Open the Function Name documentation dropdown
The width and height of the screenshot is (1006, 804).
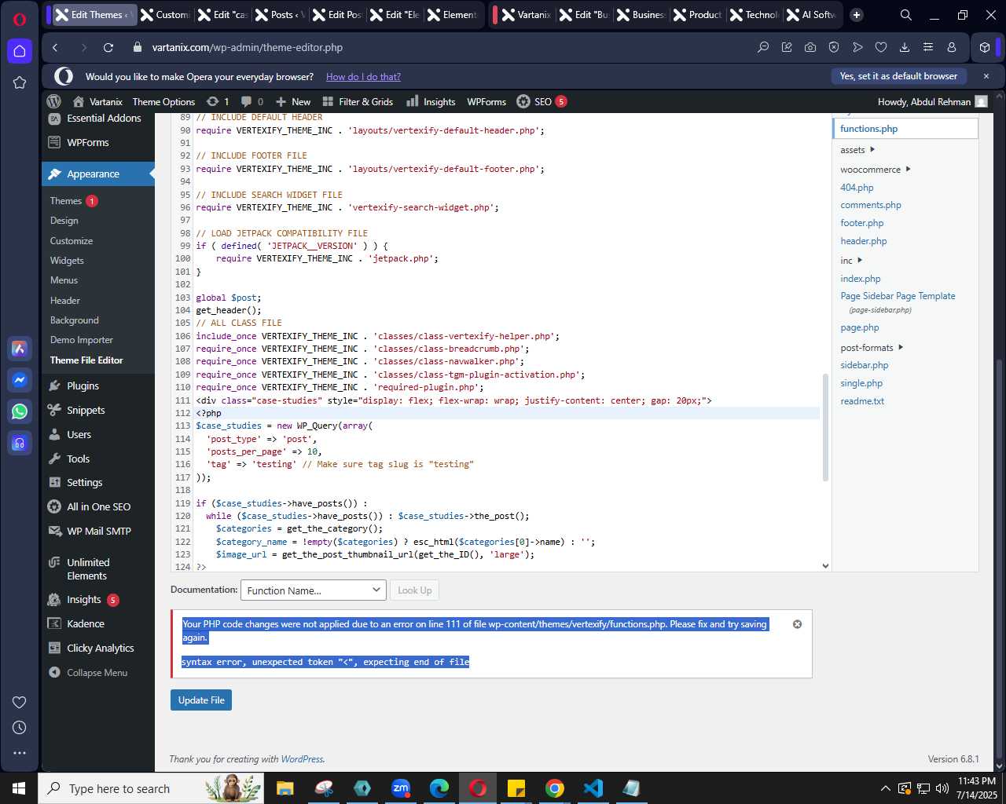click(313, 590)
